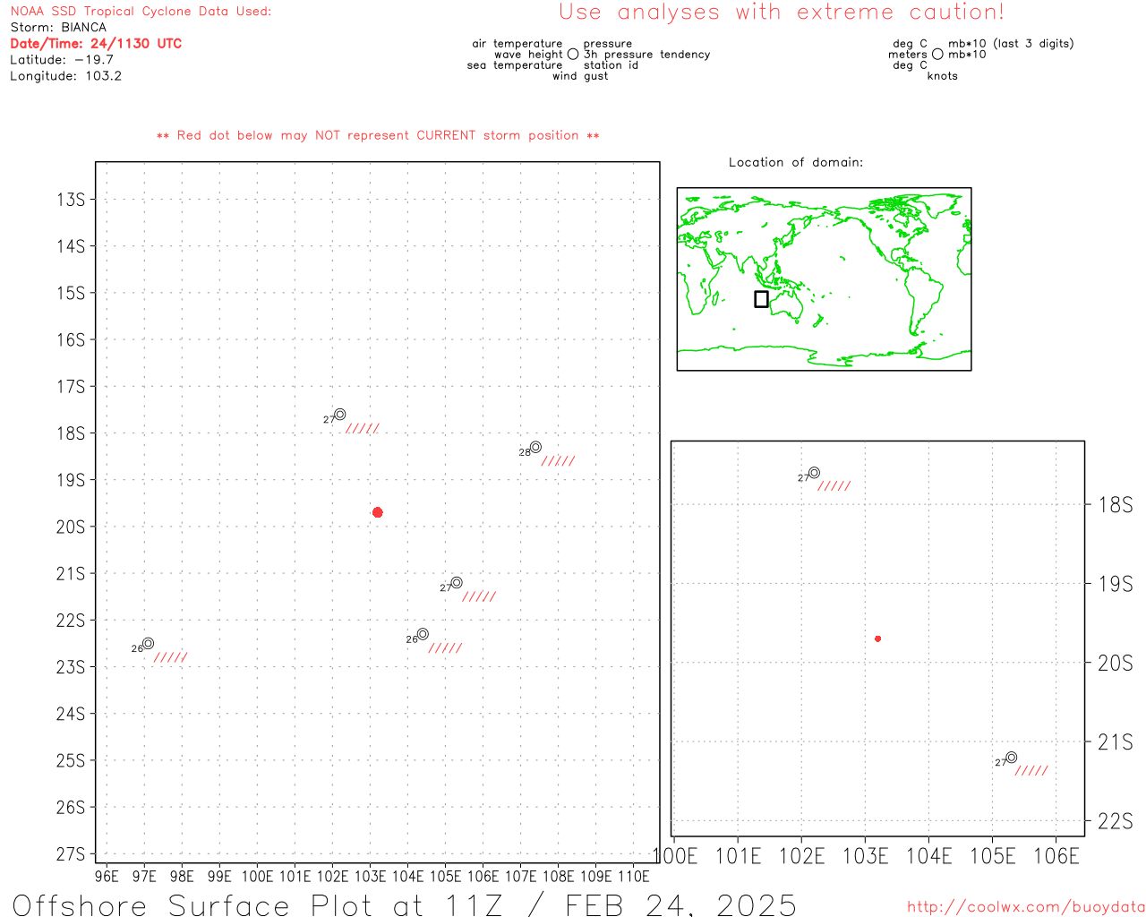Screen dimensions: 1146x917
Task: Click the buoy marker labeled 26 near 104E 22S
Action: pos(423,634)
